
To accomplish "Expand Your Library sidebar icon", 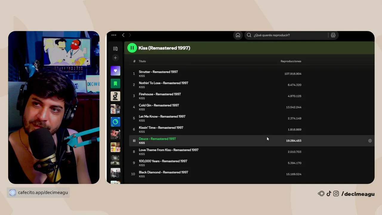I will [x=115, y=49].
